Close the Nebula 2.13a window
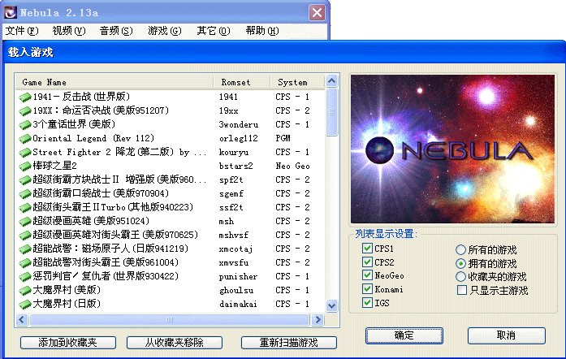The image size is (566, 359). coord(318,13)
